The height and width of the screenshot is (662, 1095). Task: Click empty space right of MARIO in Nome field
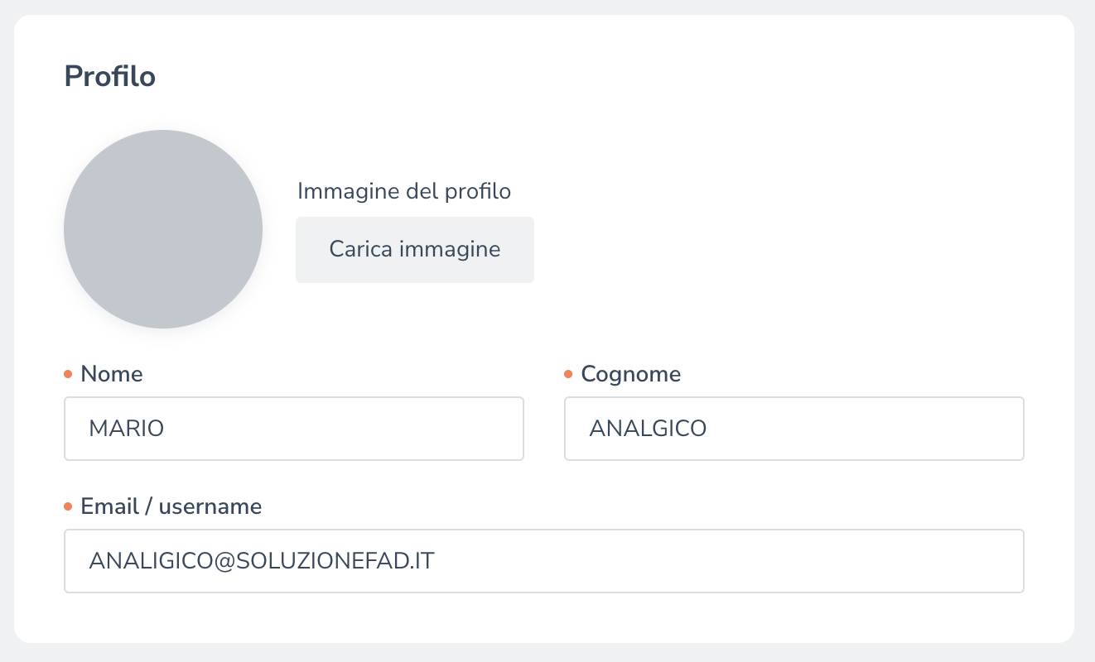coord(373,429)
